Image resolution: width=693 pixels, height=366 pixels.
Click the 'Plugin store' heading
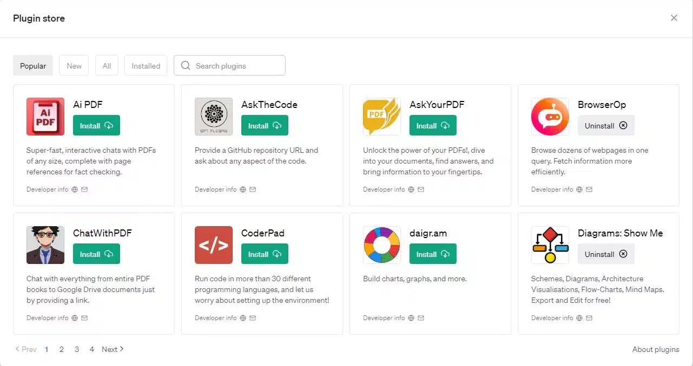tap(39, 18)
